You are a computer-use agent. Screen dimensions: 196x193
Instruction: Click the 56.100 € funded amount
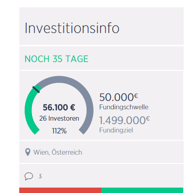59,107
